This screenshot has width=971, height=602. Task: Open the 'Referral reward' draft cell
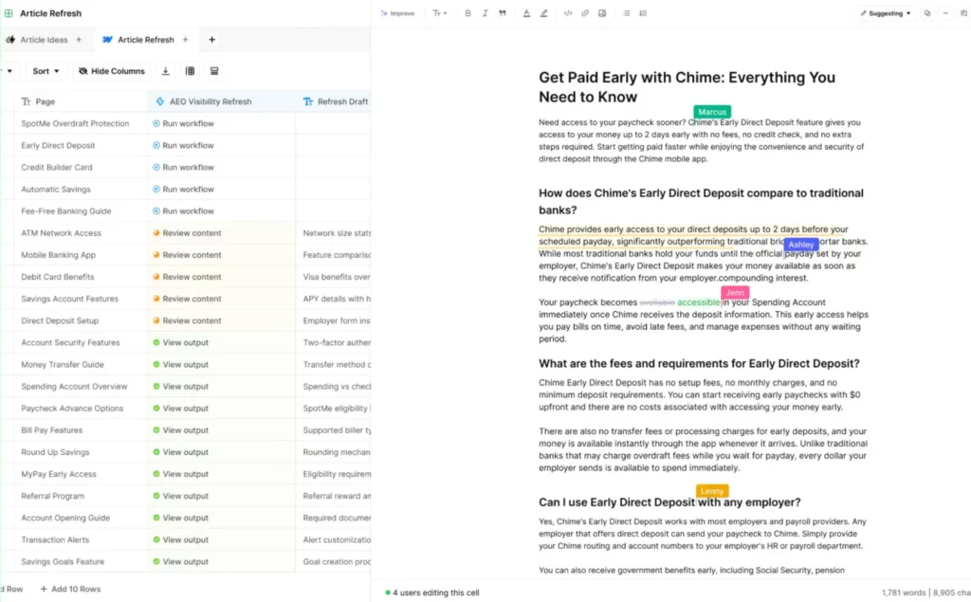(x=334, y=496)
